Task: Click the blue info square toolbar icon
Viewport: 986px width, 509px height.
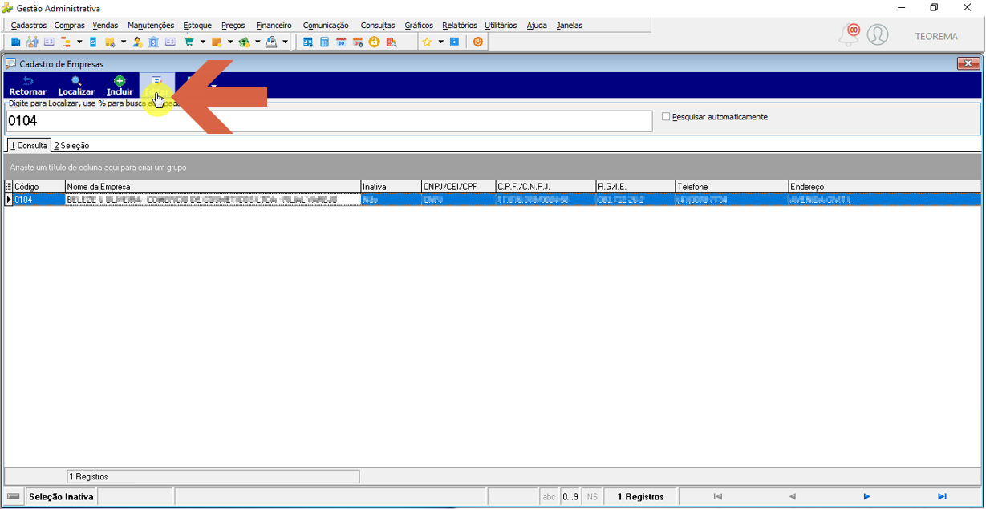Action: (x=454, y=42)
